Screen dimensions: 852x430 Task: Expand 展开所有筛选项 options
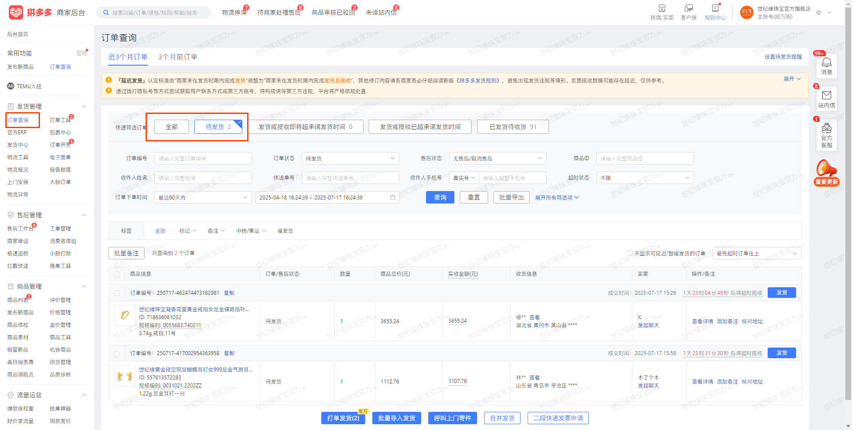click(556, 198)
